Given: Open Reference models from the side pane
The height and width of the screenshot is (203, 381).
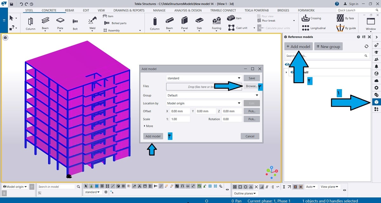Looking at the screenshot, I should tap(376, 102).
